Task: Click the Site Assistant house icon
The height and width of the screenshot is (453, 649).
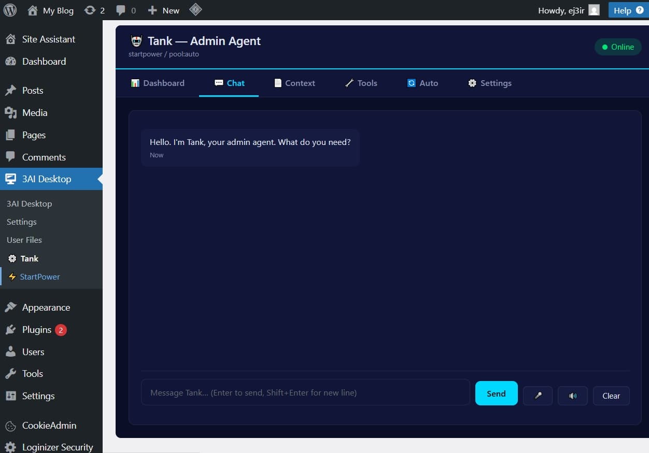Action: point(10,39)
